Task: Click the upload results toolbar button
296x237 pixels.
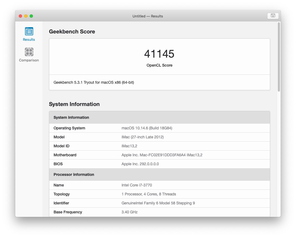Action: point(273,16)
